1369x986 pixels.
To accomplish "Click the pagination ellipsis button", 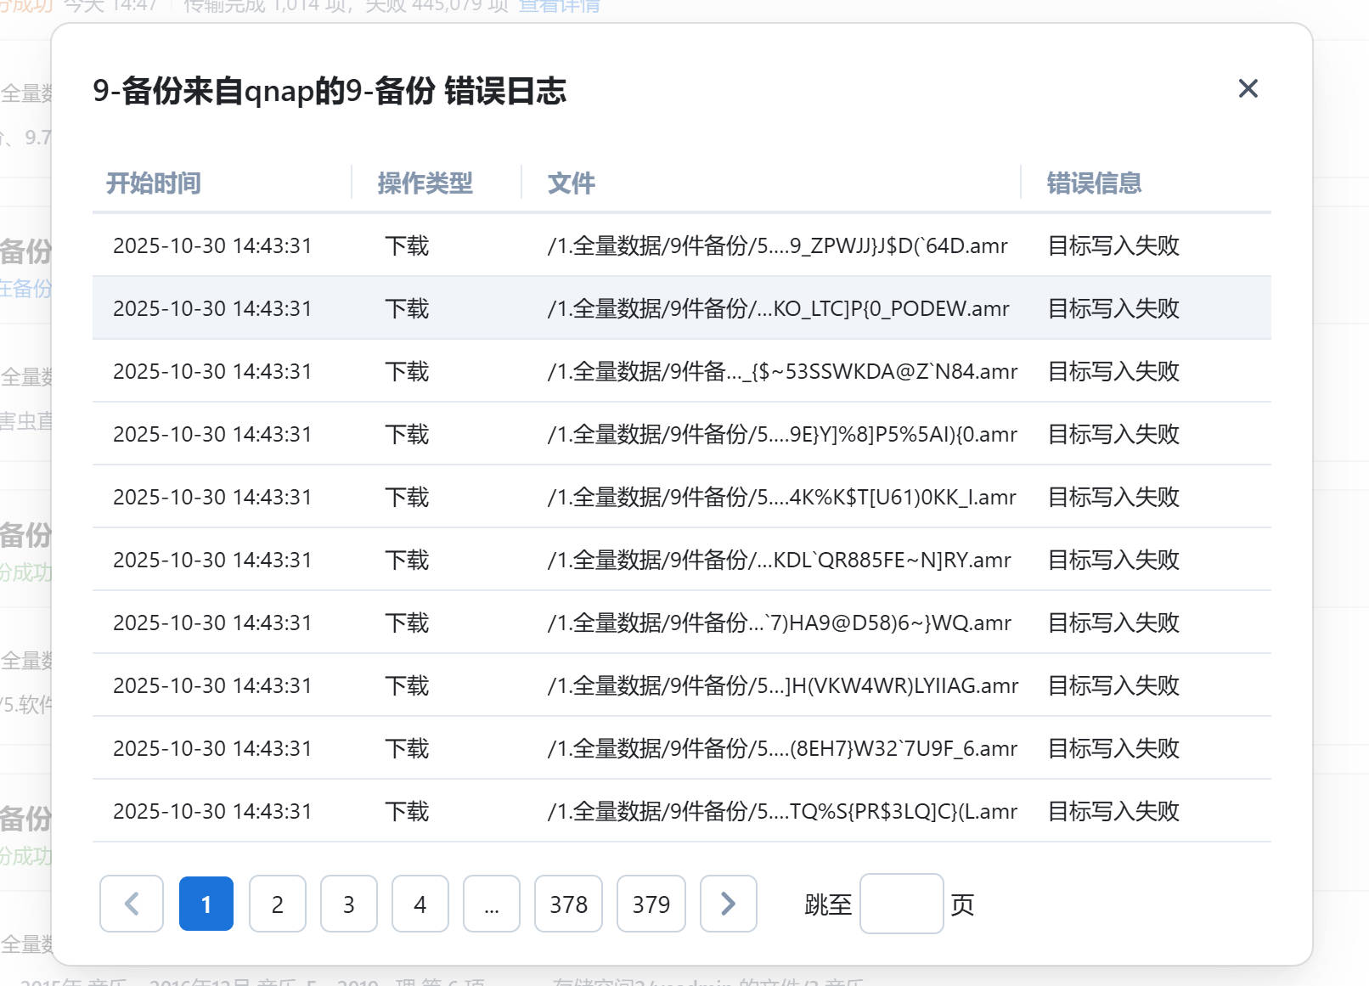I will click(492, 904).
